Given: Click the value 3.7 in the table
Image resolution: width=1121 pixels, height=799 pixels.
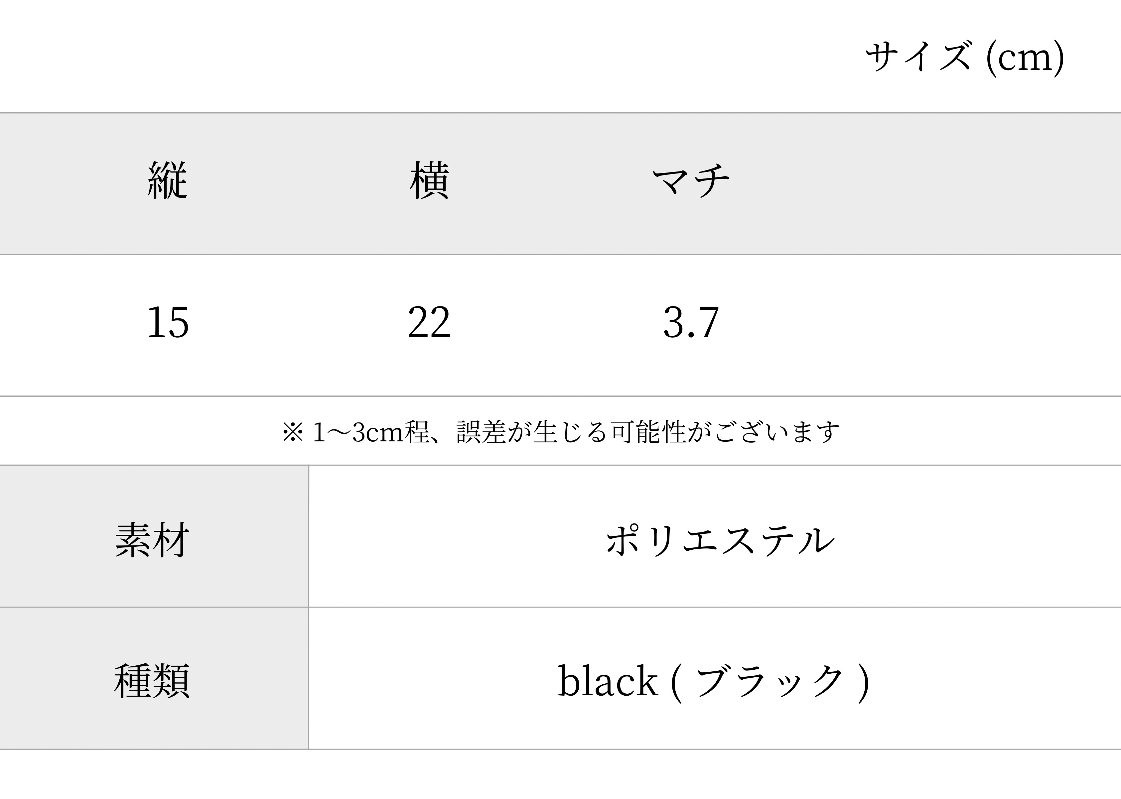Looking at the screenshot, I should [691, 323].
